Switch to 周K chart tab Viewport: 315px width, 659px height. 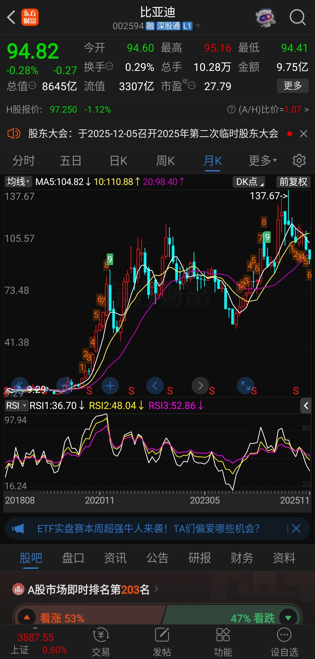click(x=165, y=160)
